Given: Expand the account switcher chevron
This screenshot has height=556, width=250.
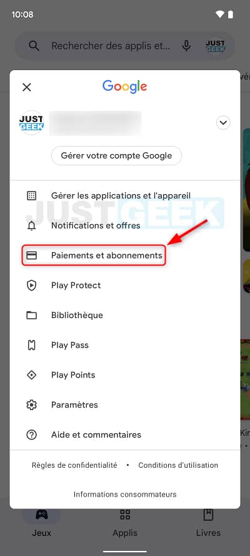Looking at the screenshot, I should (223, 123).
